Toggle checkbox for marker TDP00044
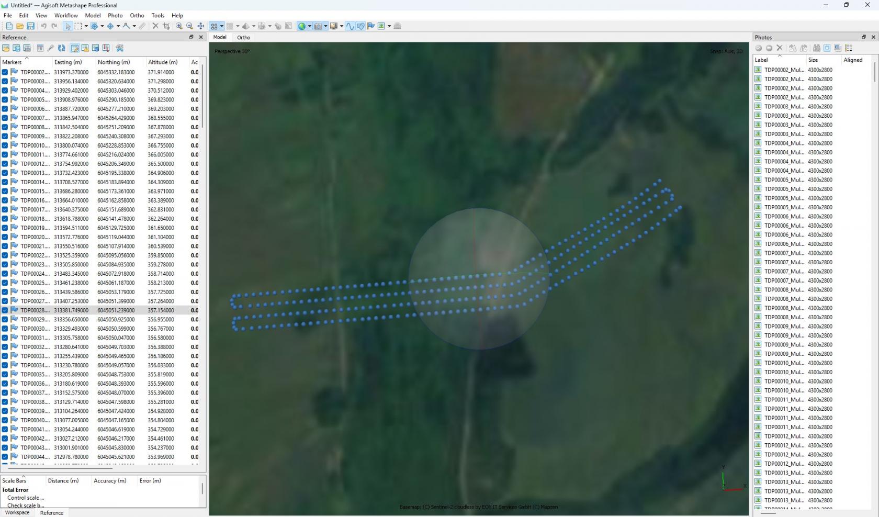 (5, 457)
